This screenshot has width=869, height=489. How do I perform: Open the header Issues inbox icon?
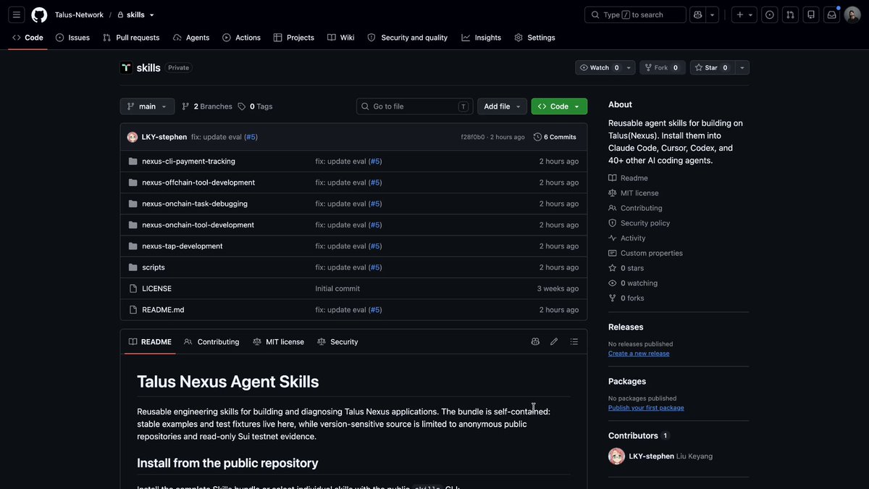[x=770, y=14]
